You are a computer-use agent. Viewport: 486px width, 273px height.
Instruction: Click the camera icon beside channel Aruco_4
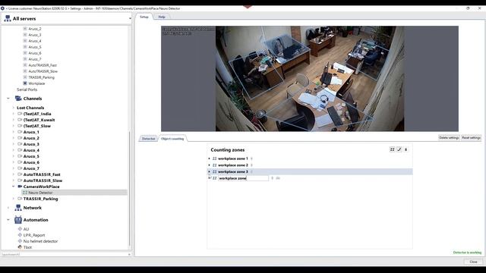tap(20, 150)
